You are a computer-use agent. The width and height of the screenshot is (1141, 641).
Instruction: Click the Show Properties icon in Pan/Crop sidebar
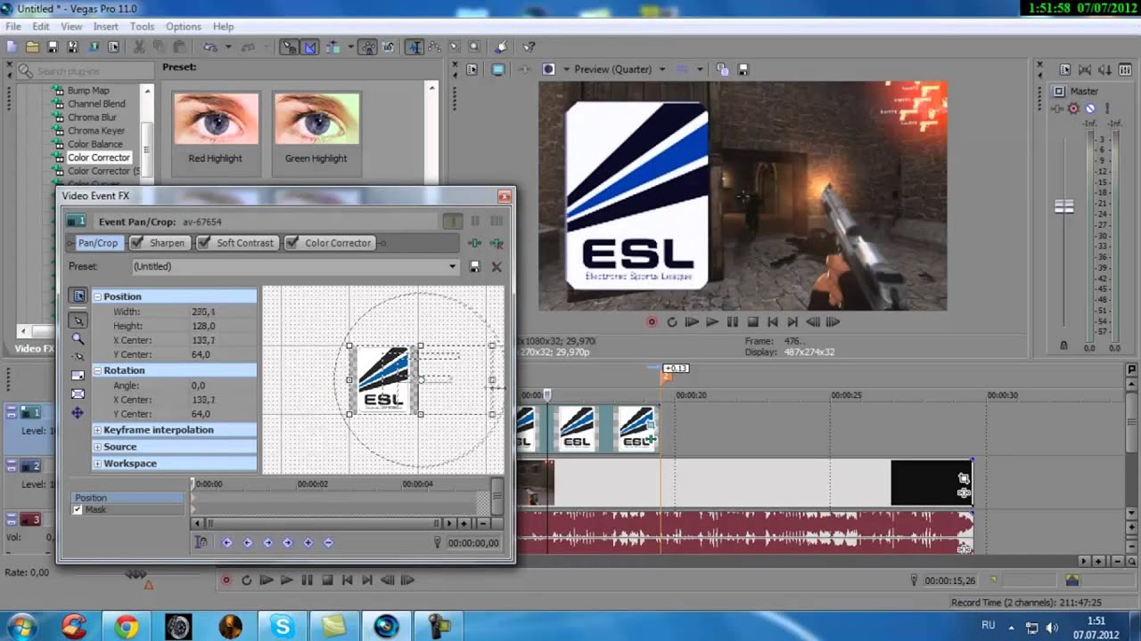78,296
